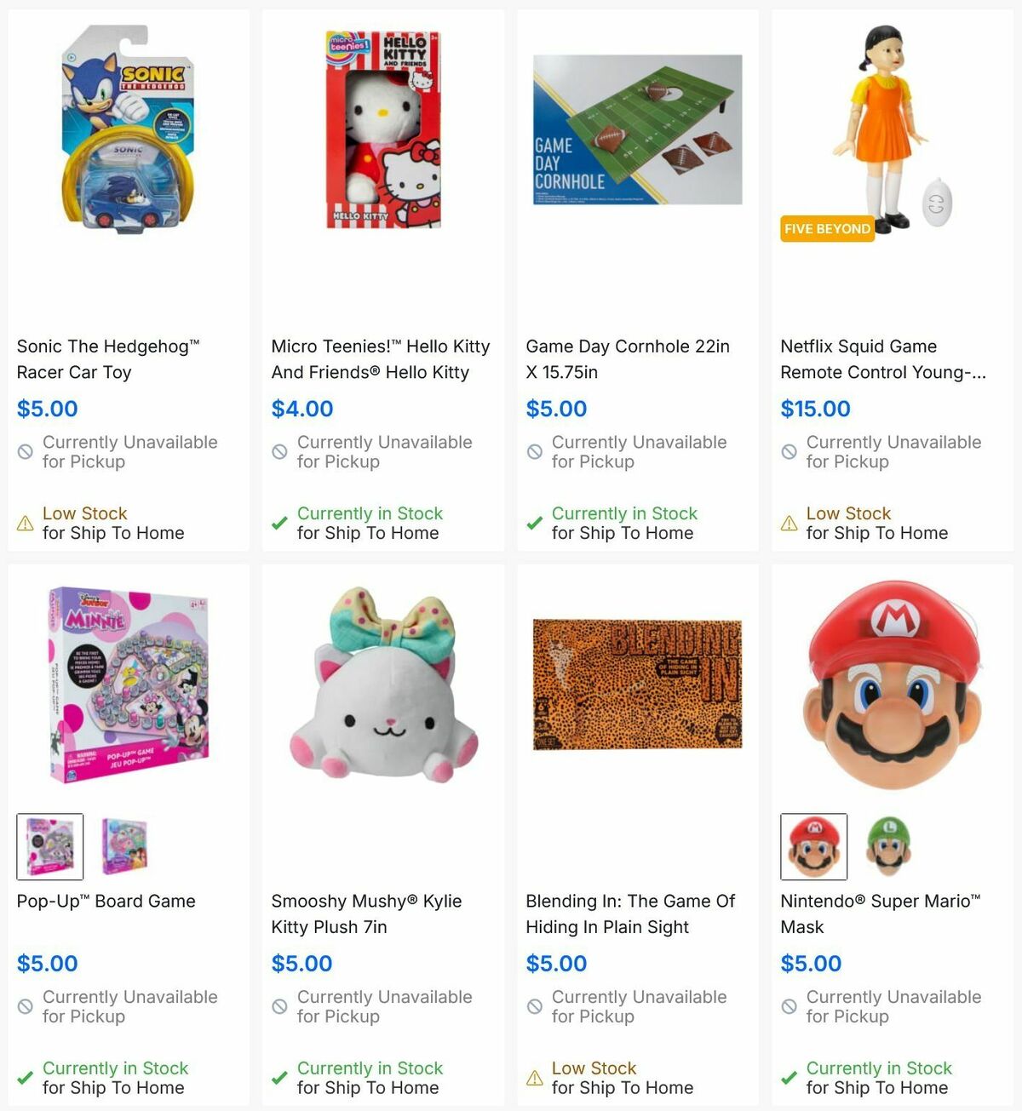
Task: Click the green in-stock check under Smooshy Mushy plush
Action: click(279, 1077)
